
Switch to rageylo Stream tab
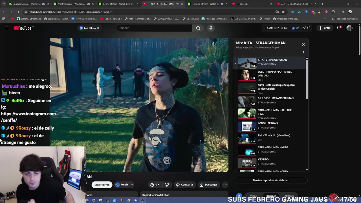(27, 4)
